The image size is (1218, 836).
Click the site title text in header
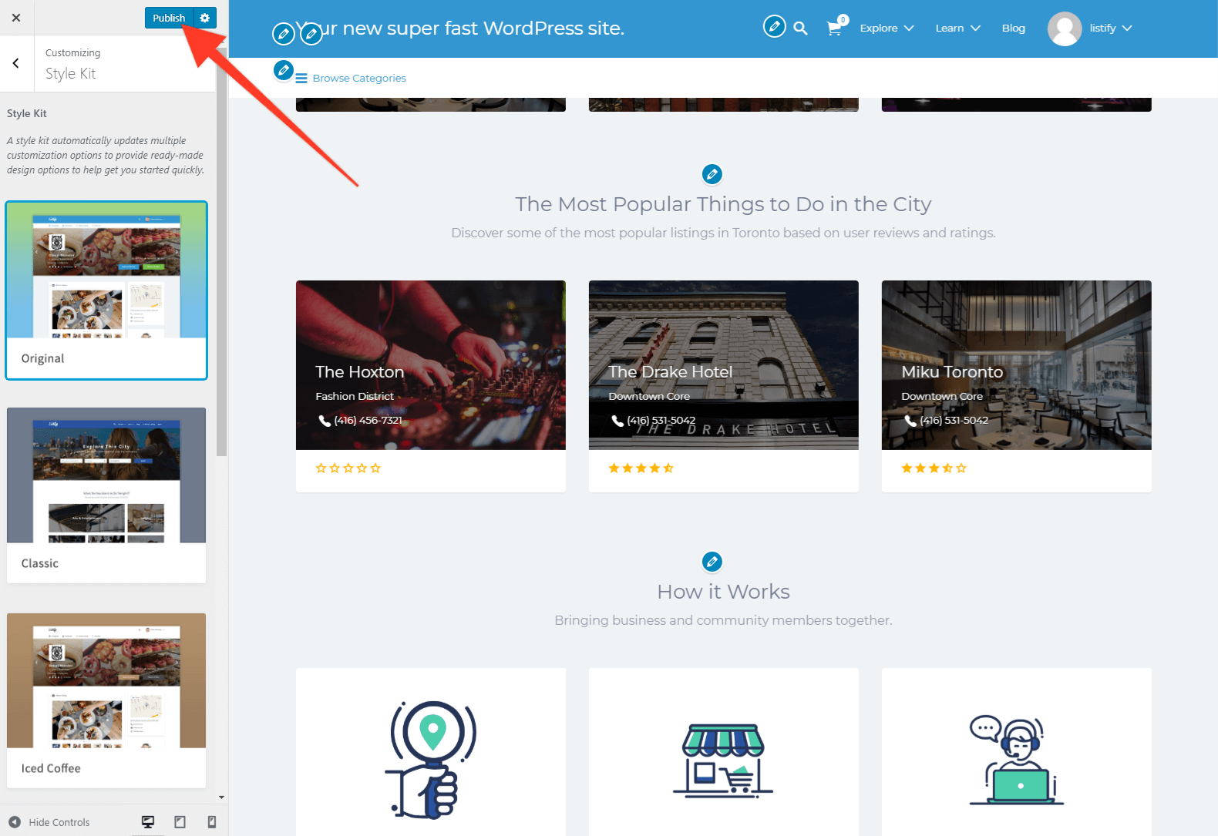coord(460,29)
